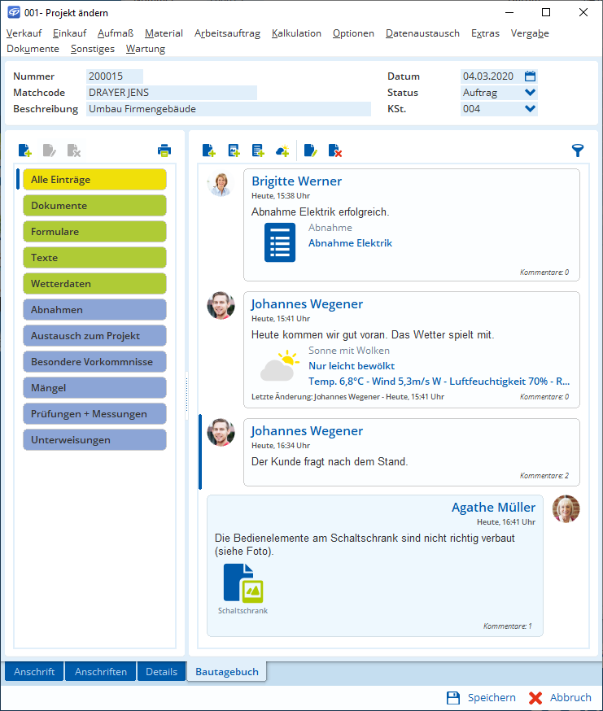This screenshot has width=603, height=711.
Task: Click the Abbruch button
Action: (560, 698)
